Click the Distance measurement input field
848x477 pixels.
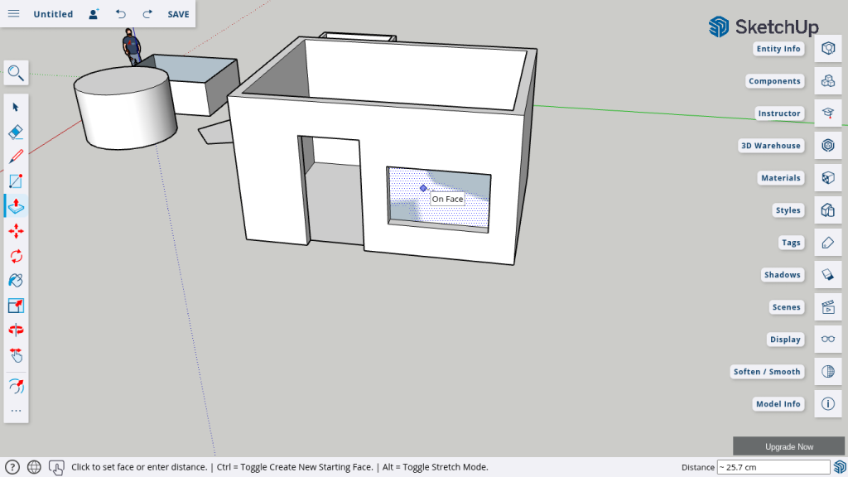pyautogui.click(x=773, y=467)
